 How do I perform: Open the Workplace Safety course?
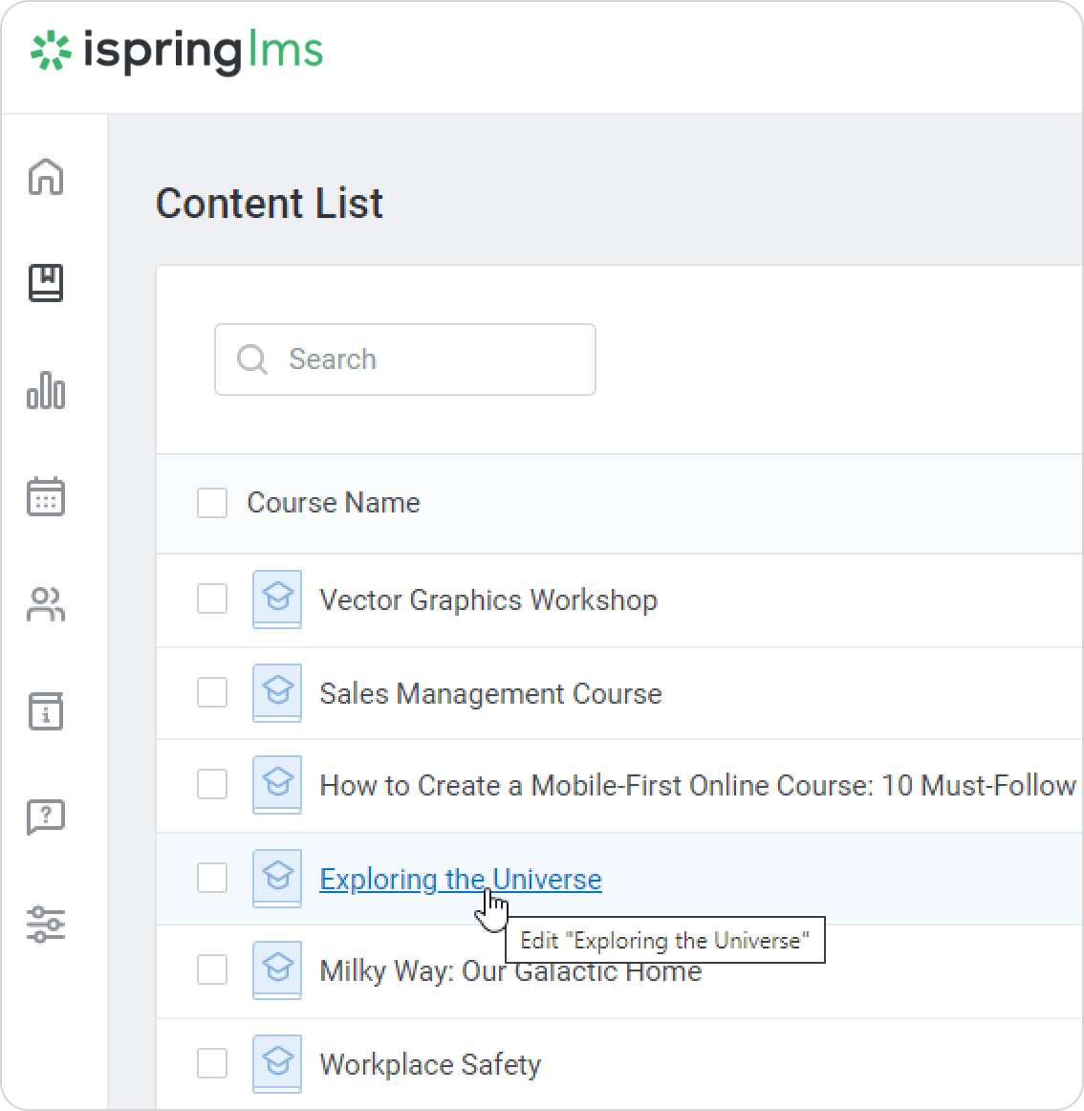pos(430,1064)
